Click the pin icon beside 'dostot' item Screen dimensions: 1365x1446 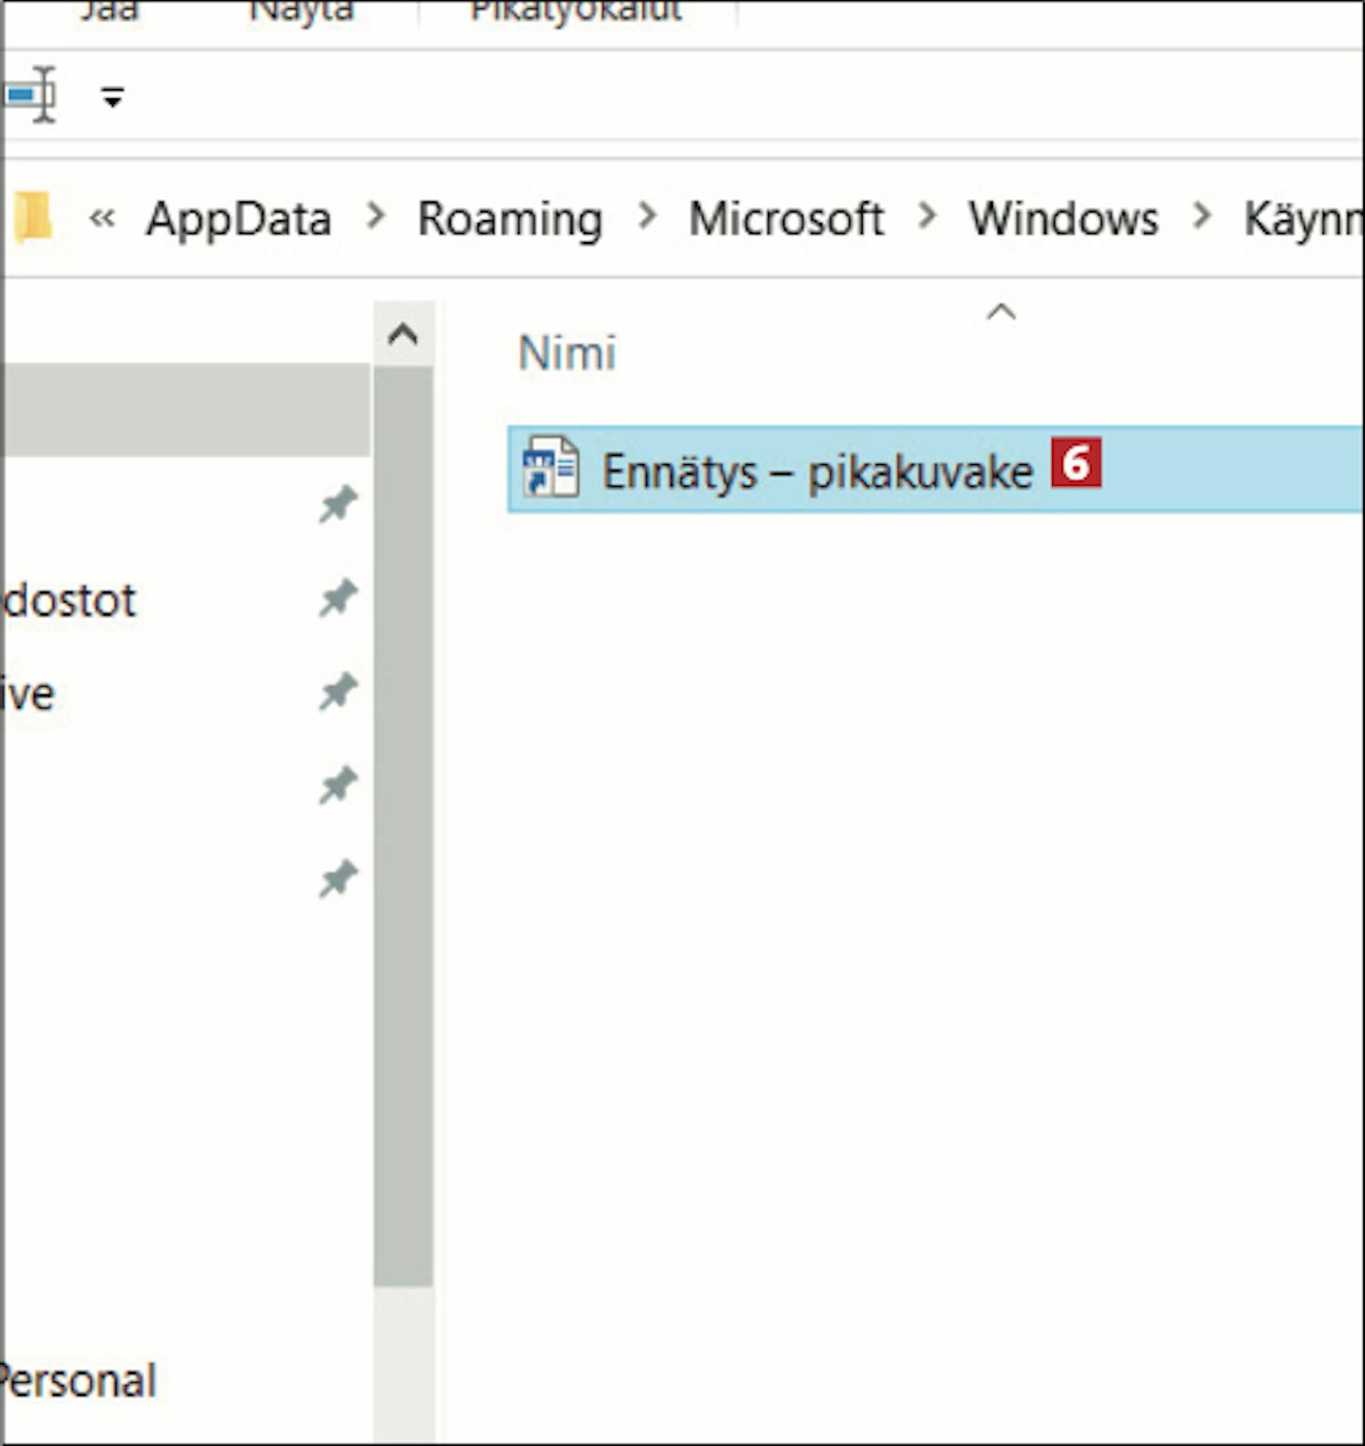(x=338, y=599)
